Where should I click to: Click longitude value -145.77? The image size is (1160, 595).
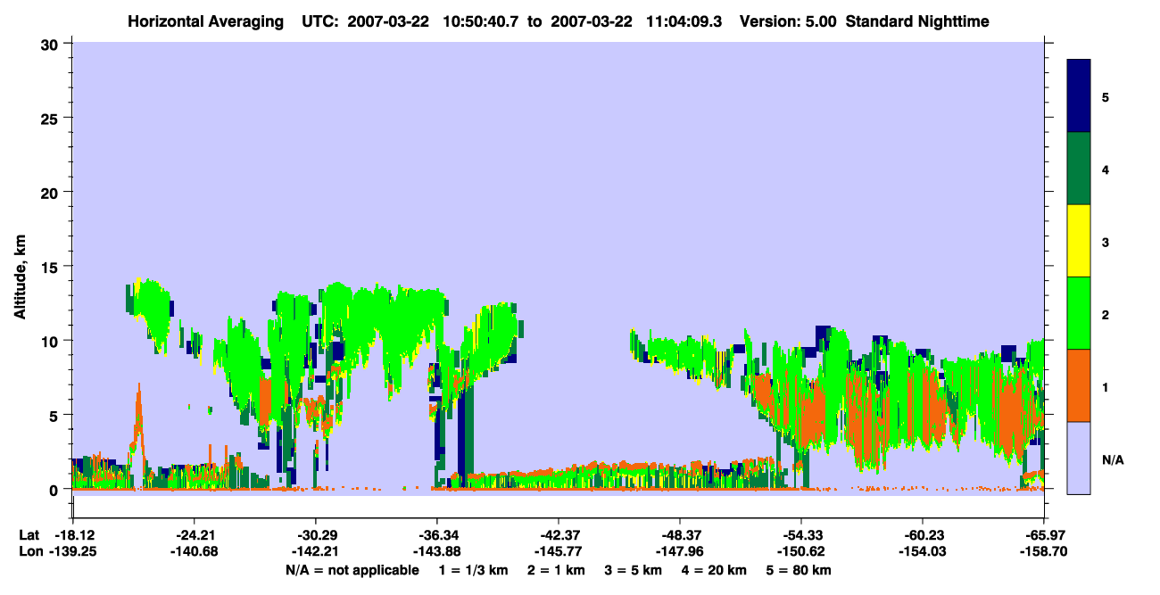coord(559,551)
